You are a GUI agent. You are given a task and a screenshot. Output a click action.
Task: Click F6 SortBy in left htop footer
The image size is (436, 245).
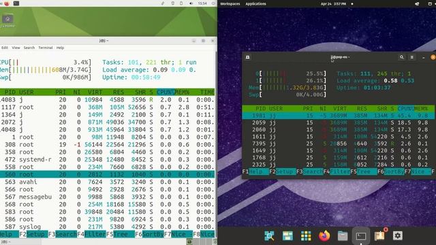pyautogui.click(x=149, y=234)
